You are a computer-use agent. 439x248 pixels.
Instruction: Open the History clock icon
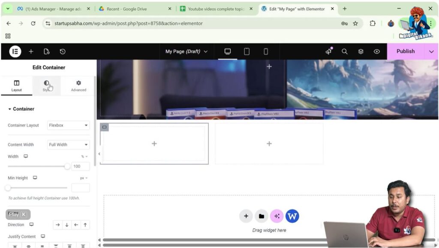click(63, 51)
